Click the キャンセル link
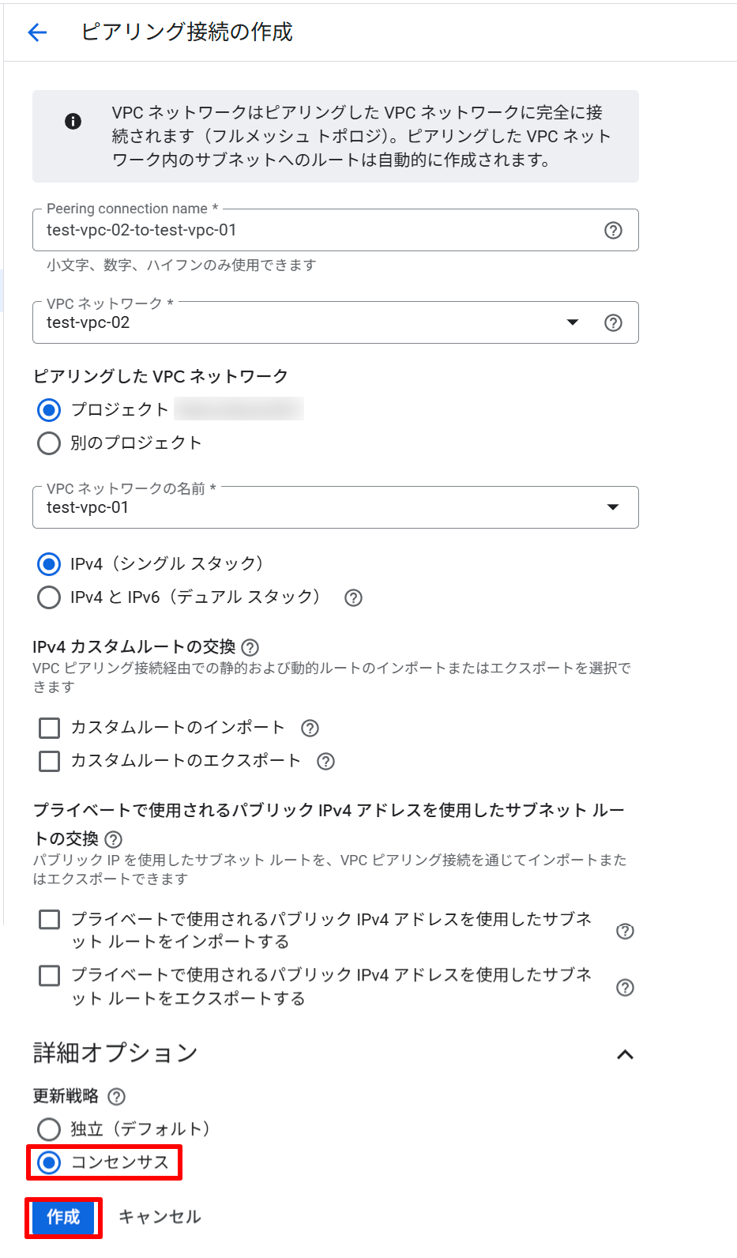Viewport: 737px width, 1258px height. (159, 1217)
